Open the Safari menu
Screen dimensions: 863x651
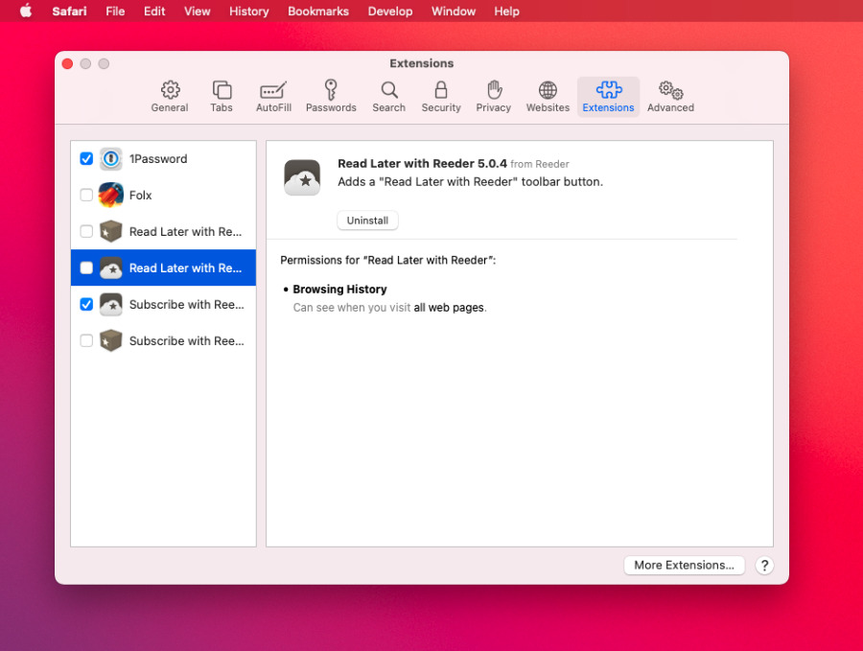(69, 11)
